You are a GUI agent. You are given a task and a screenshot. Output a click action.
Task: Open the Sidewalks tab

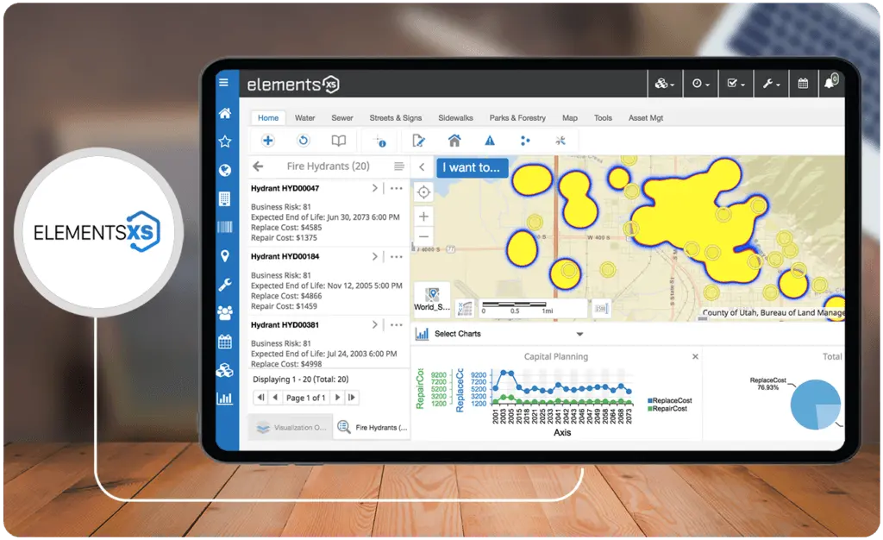point(455,117)
